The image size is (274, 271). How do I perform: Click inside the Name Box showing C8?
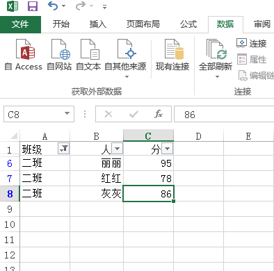[33, 114]
